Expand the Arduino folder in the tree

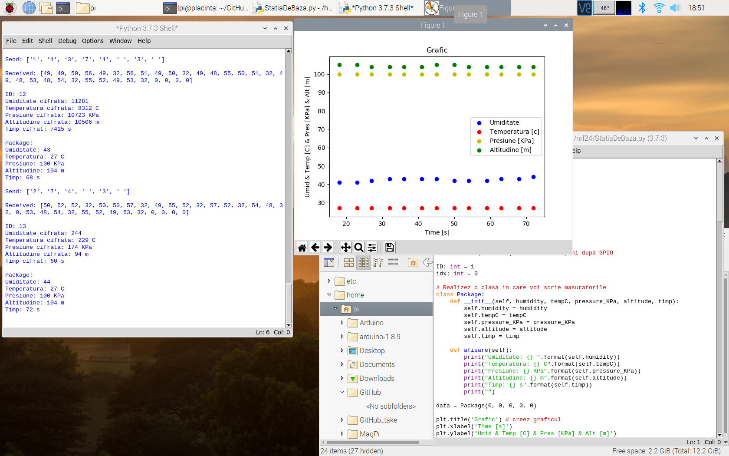(x=342, y=323)
